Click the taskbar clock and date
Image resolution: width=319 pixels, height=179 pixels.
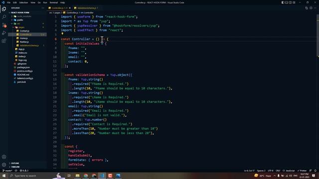pyautogui.click(x=305, y=176)
